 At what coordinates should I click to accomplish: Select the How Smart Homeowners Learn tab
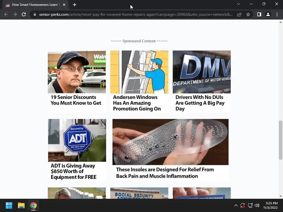pyautogui.click(x=35, y=5)
